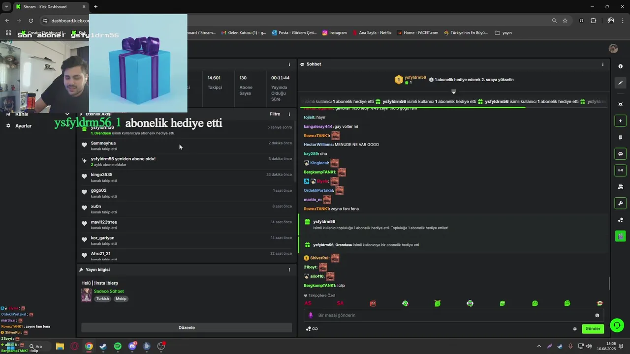
Task: Open a new browser tab
Action: point(95,6)
